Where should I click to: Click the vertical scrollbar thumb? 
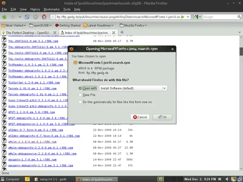click(241, 51)
